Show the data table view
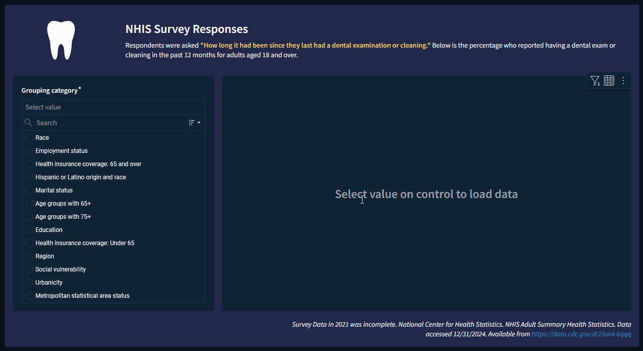This screenshot has width=643, height=351. (x=609, y=81)
